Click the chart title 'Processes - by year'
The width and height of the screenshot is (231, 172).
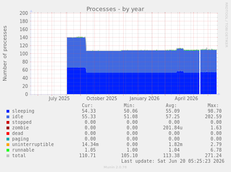point(115,9)
